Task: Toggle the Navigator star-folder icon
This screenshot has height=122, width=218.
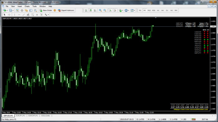Action: point(26,10)
